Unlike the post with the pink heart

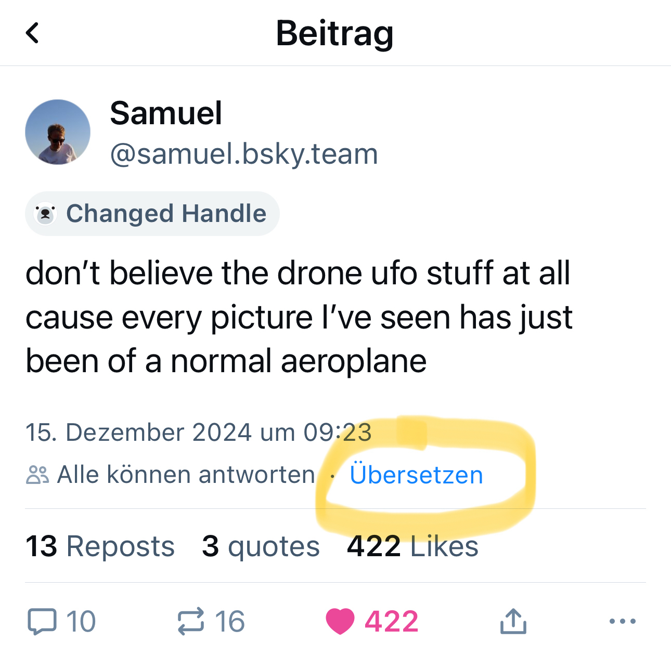[340, 621]
